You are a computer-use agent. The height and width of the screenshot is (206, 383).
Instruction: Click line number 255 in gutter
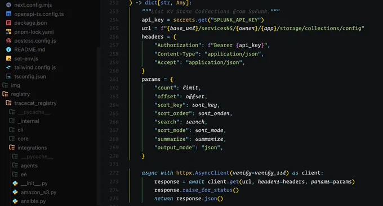click(114, 28)
